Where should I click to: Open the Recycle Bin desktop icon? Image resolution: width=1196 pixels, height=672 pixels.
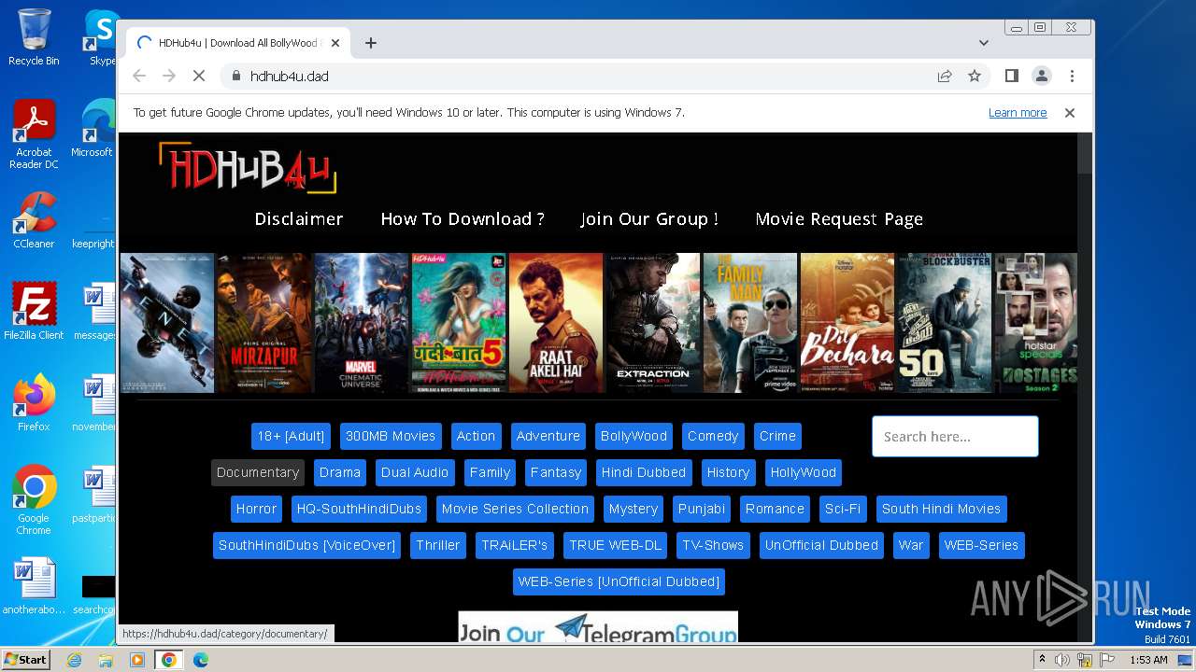[x=34, y=37]
